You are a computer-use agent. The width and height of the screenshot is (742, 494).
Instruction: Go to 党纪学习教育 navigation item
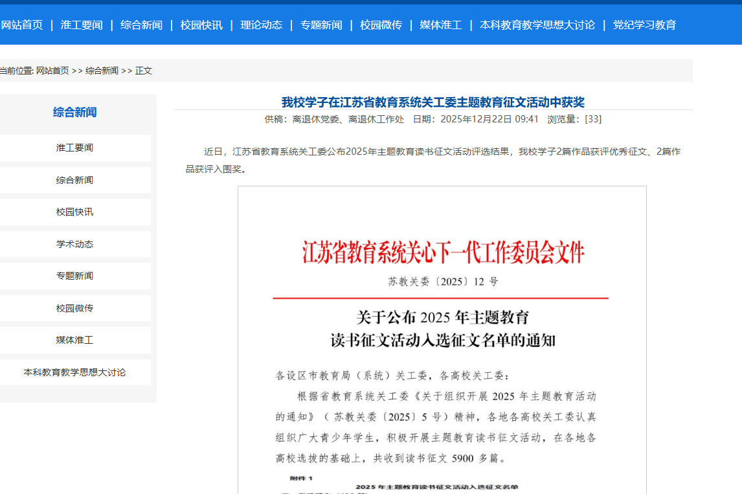[644, 25]
